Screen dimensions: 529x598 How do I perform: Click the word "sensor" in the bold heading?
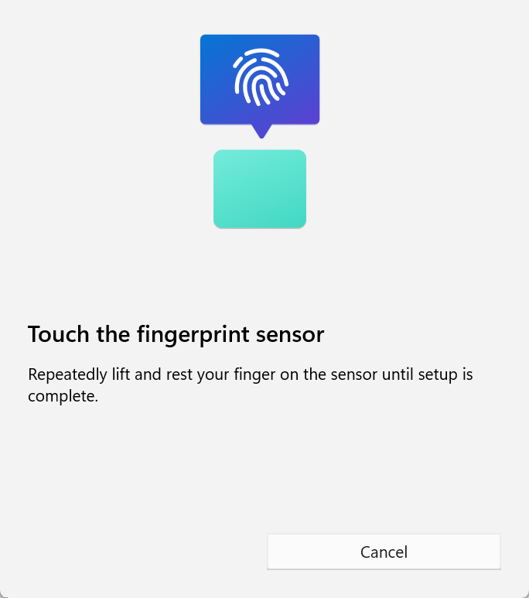[290, 336]
